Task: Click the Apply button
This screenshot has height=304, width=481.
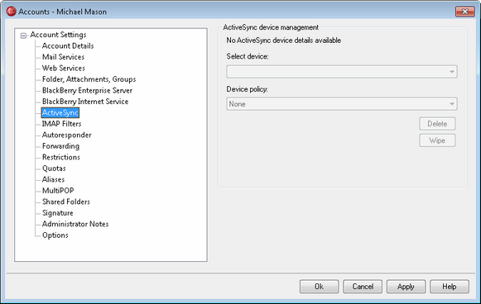Action: 406,287
